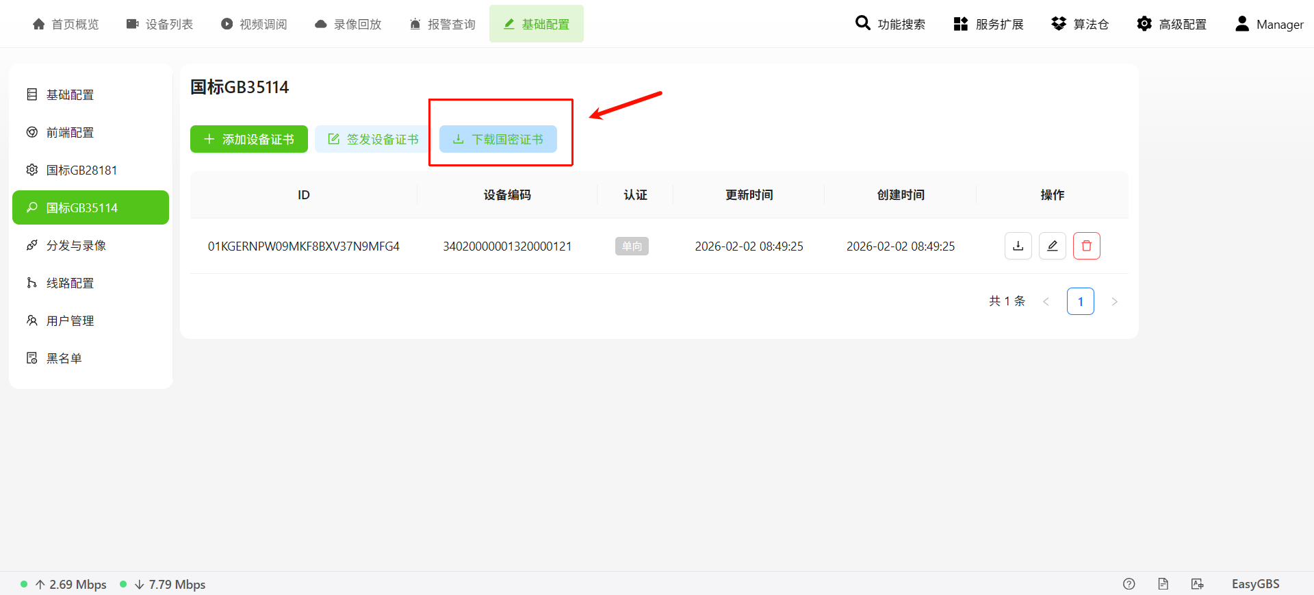Click 签发设备证书 issue certificate button
This screenshot has width=1314, height=595.
coord(373,139)
